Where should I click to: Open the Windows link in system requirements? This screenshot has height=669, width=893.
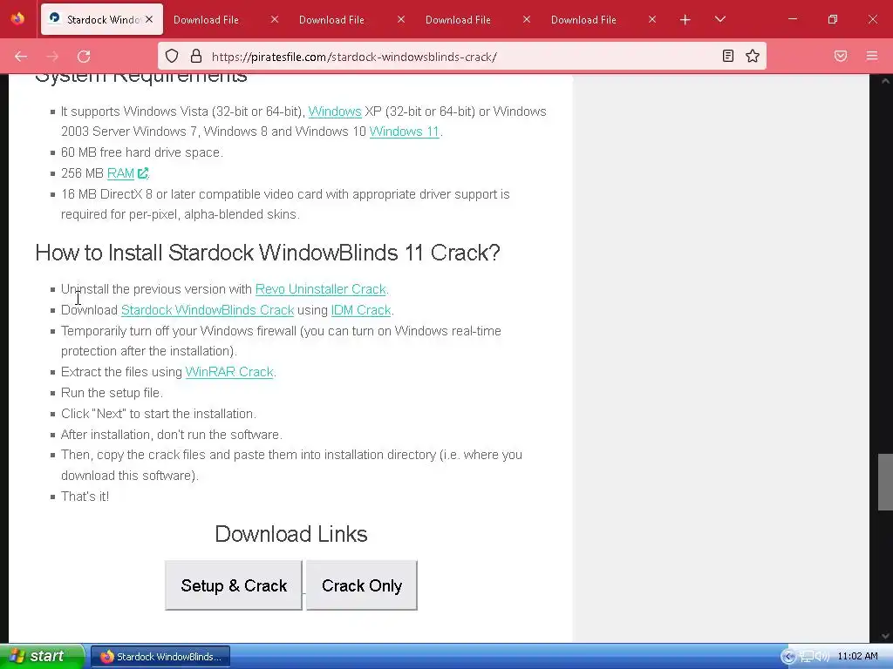coord(335,111)
